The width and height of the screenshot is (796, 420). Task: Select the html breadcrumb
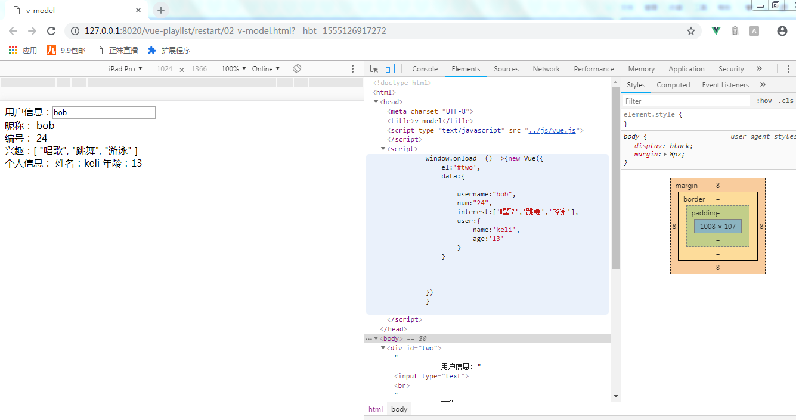[376, 409]
